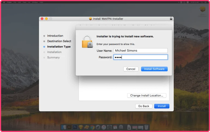
Task: Open the Help menu
Action: tap(41, 2)
